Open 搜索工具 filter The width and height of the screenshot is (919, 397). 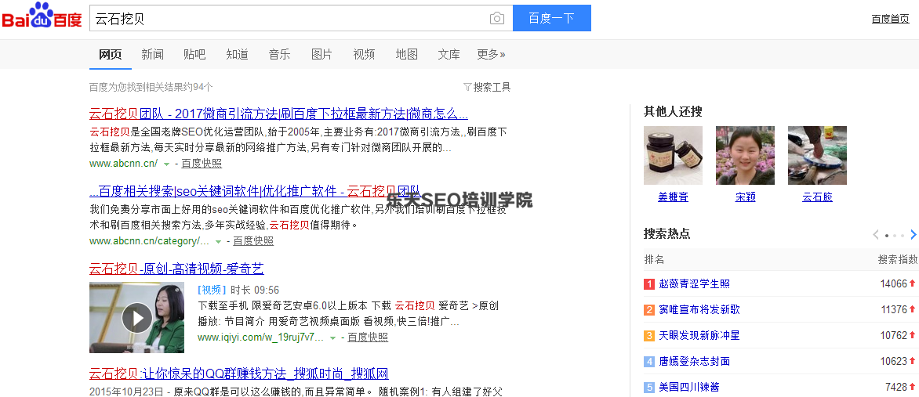coord(487,87)
